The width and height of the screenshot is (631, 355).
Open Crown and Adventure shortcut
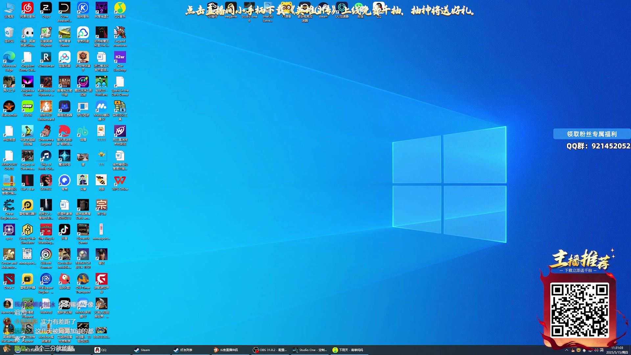click(9, 259)
